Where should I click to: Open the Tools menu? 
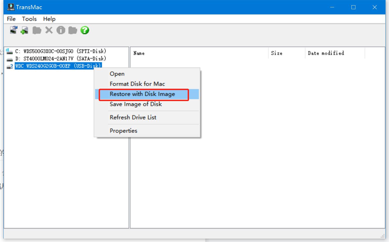tap(29, 19)
